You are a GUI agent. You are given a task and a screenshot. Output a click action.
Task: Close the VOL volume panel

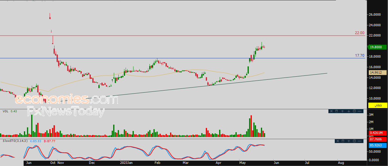[x=331, y=111]
